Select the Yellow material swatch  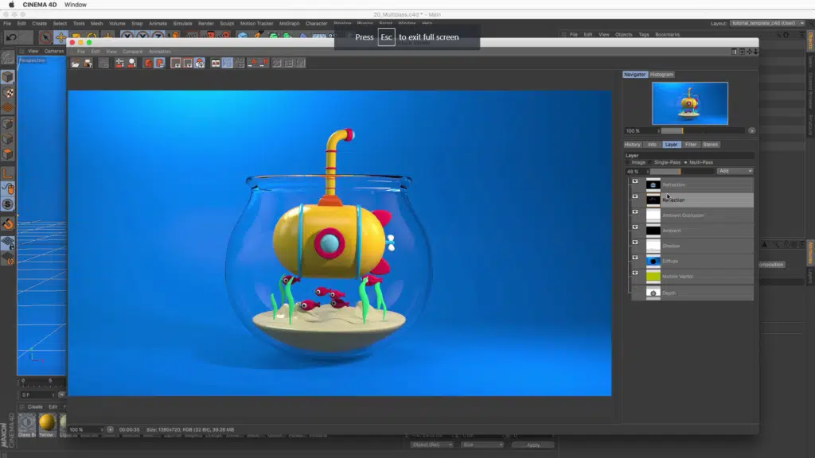(x=47, y=423)
